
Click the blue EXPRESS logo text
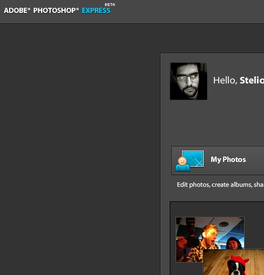click(x=96, y=11)
